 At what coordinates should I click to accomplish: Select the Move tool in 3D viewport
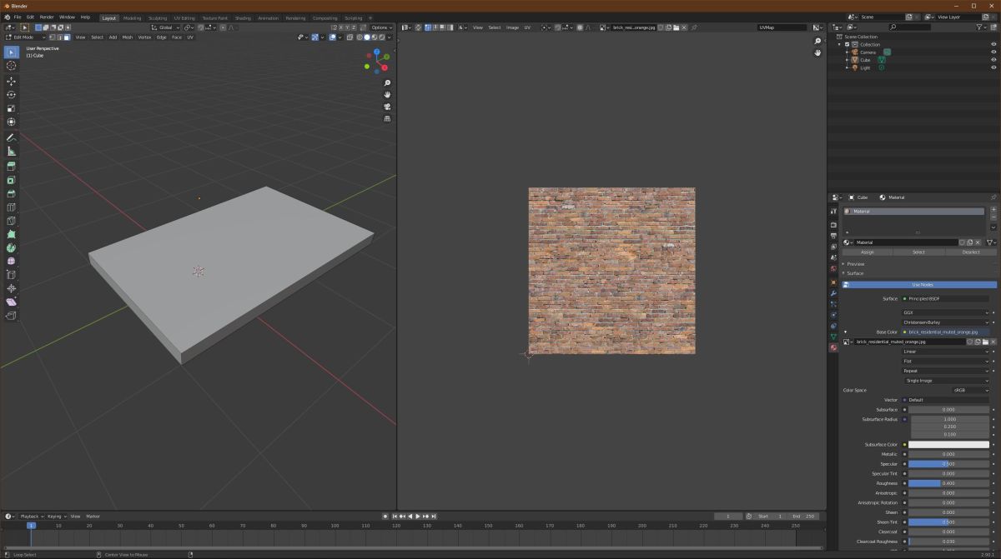pos(12,81)
